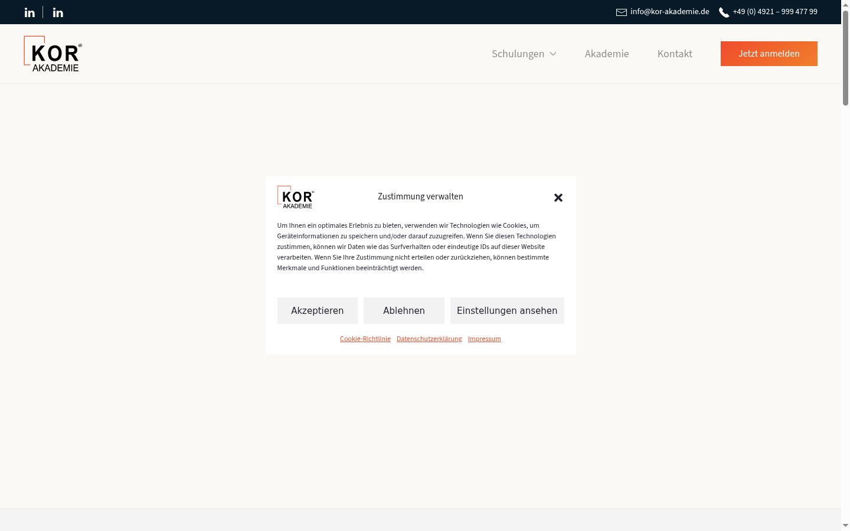Click the Jetzt anmelden button
The height and width of the screenshot is (531, 850).
[x=769, y=54]
